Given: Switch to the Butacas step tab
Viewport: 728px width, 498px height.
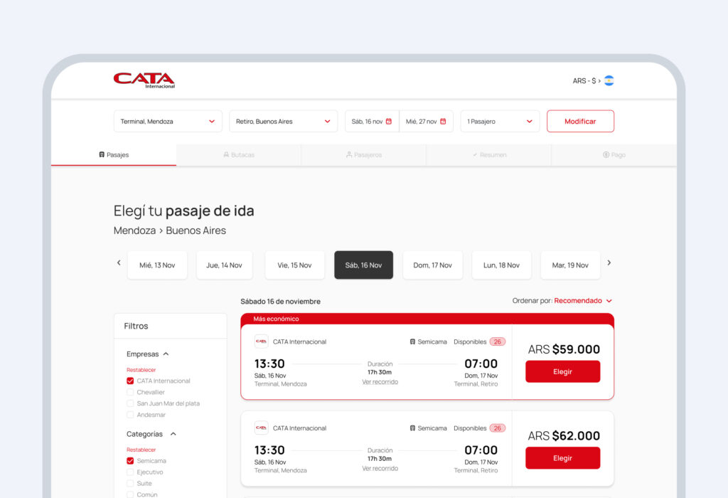Looking at the screenshot, I should click(x=239, y=154).
